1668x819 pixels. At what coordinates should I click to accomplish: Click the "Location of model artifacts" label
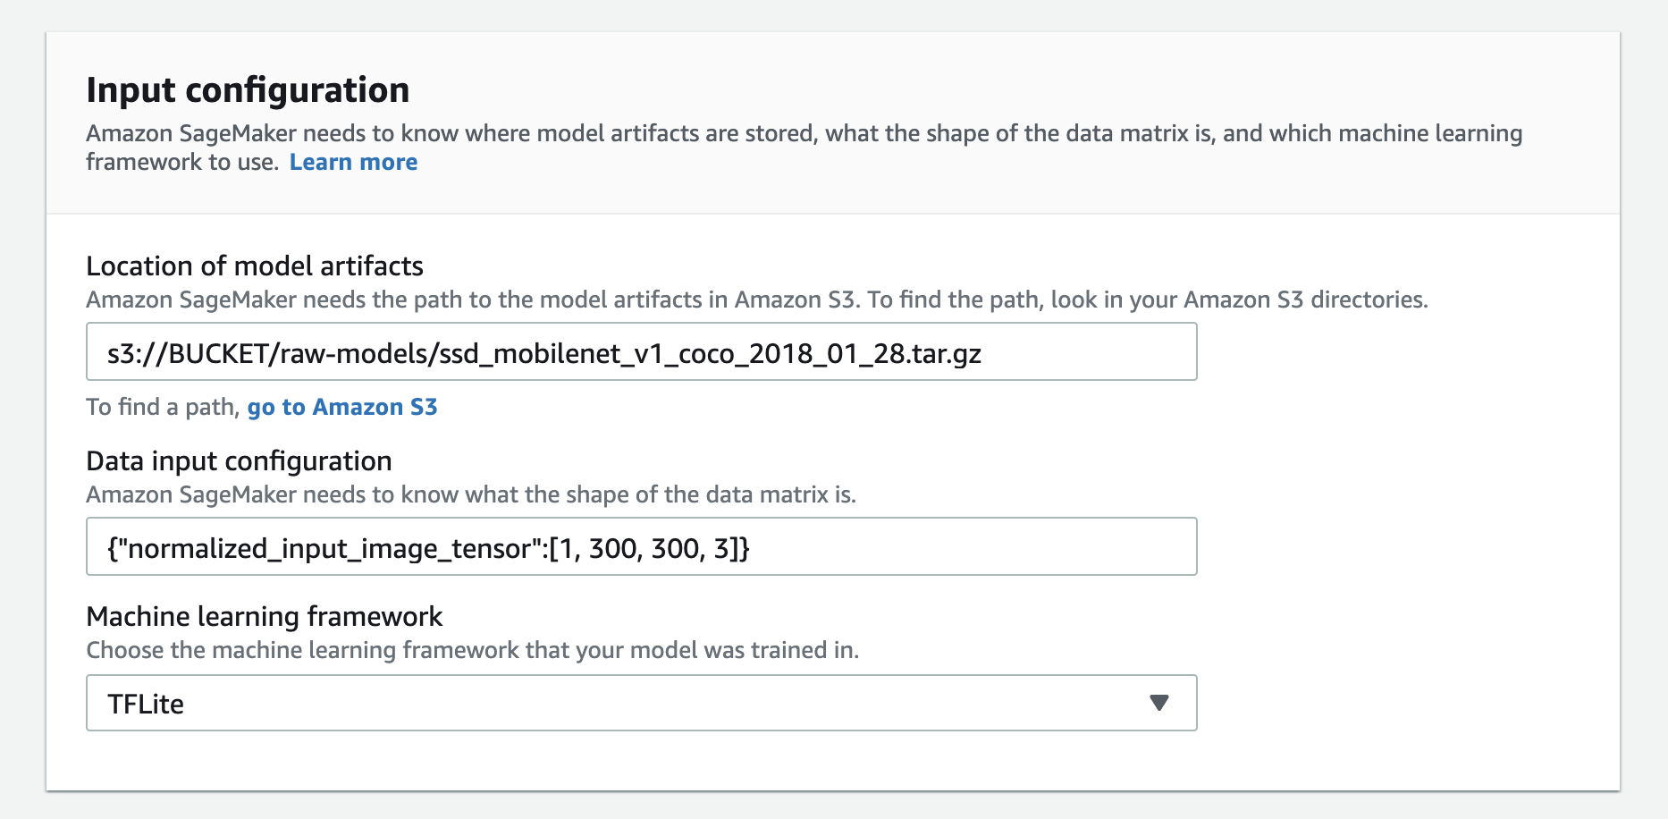coord(255,266)
